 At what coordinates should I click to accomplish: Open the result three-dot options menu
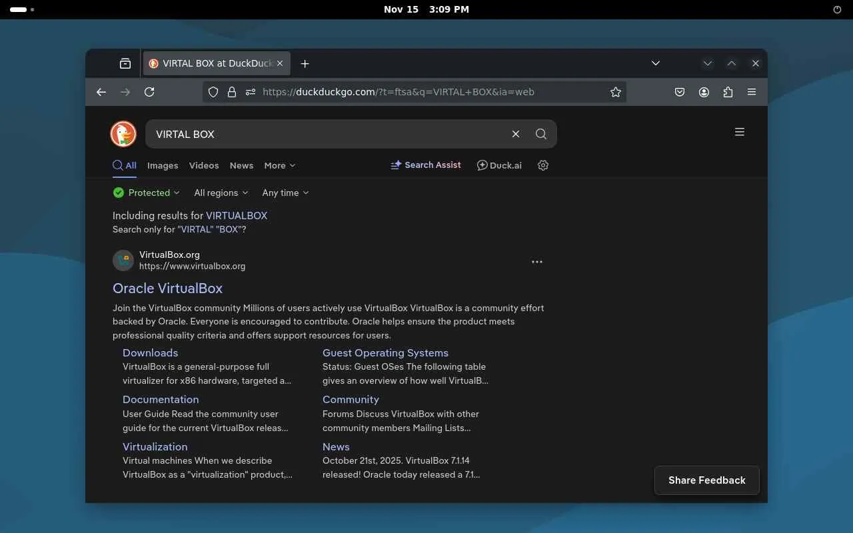(537, 262)
